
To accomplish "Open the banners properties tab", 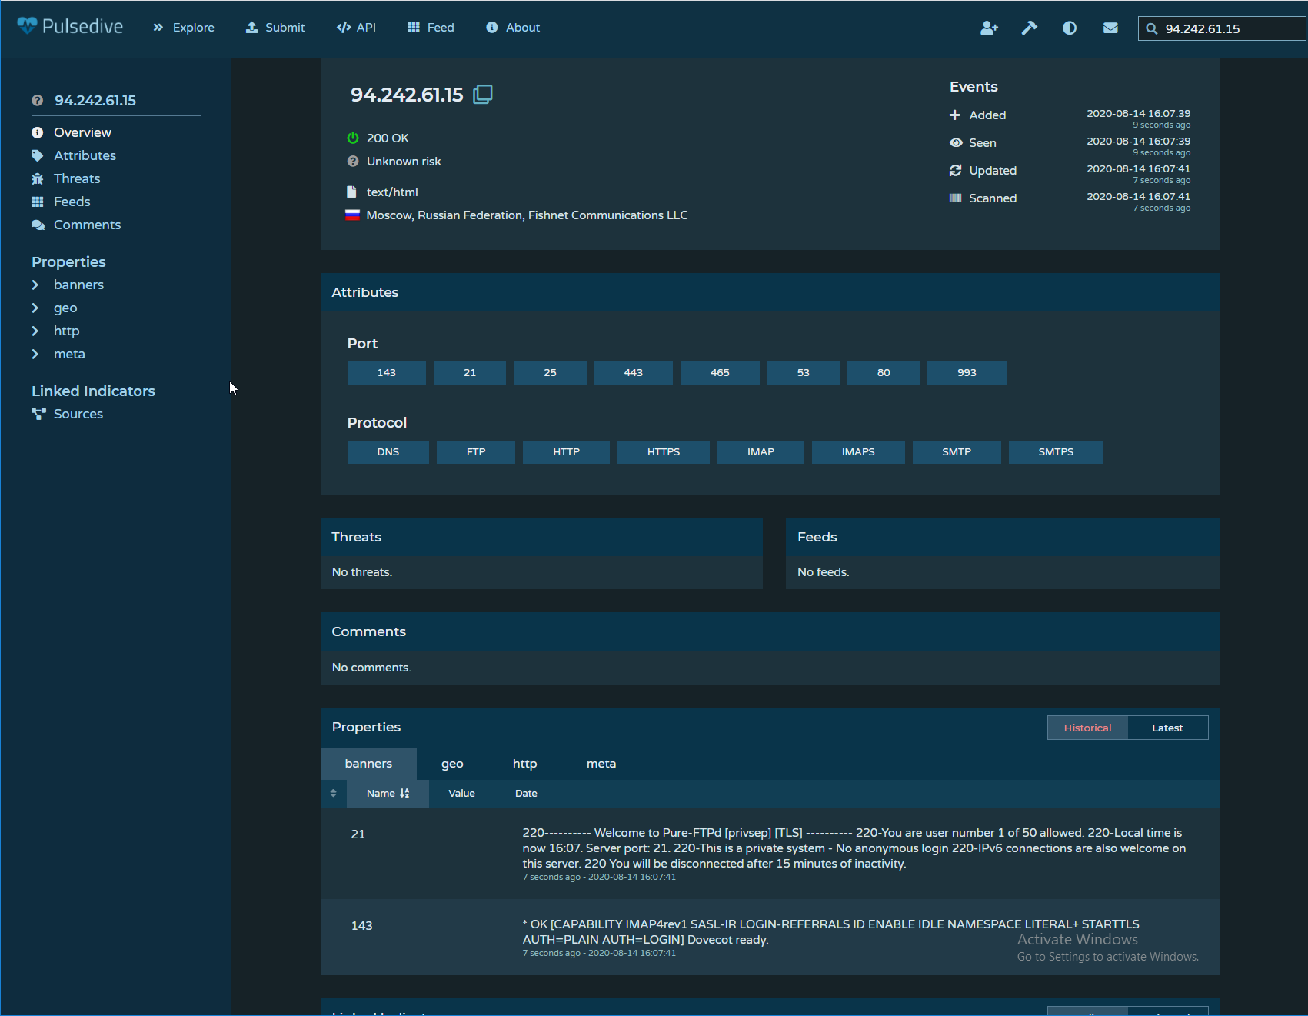I will click(368, 764).
